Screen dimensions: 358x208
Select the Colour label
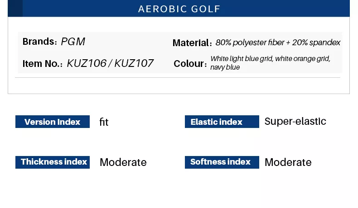190,64
